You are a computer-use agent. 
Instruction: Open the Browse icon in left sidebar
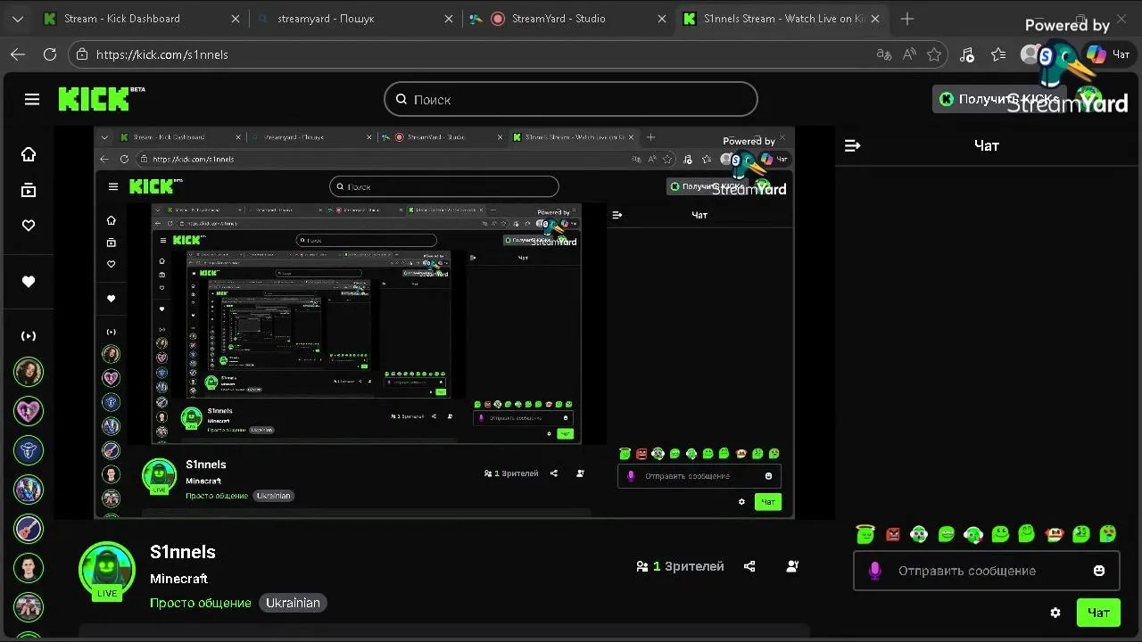click(x=29, y=190)
